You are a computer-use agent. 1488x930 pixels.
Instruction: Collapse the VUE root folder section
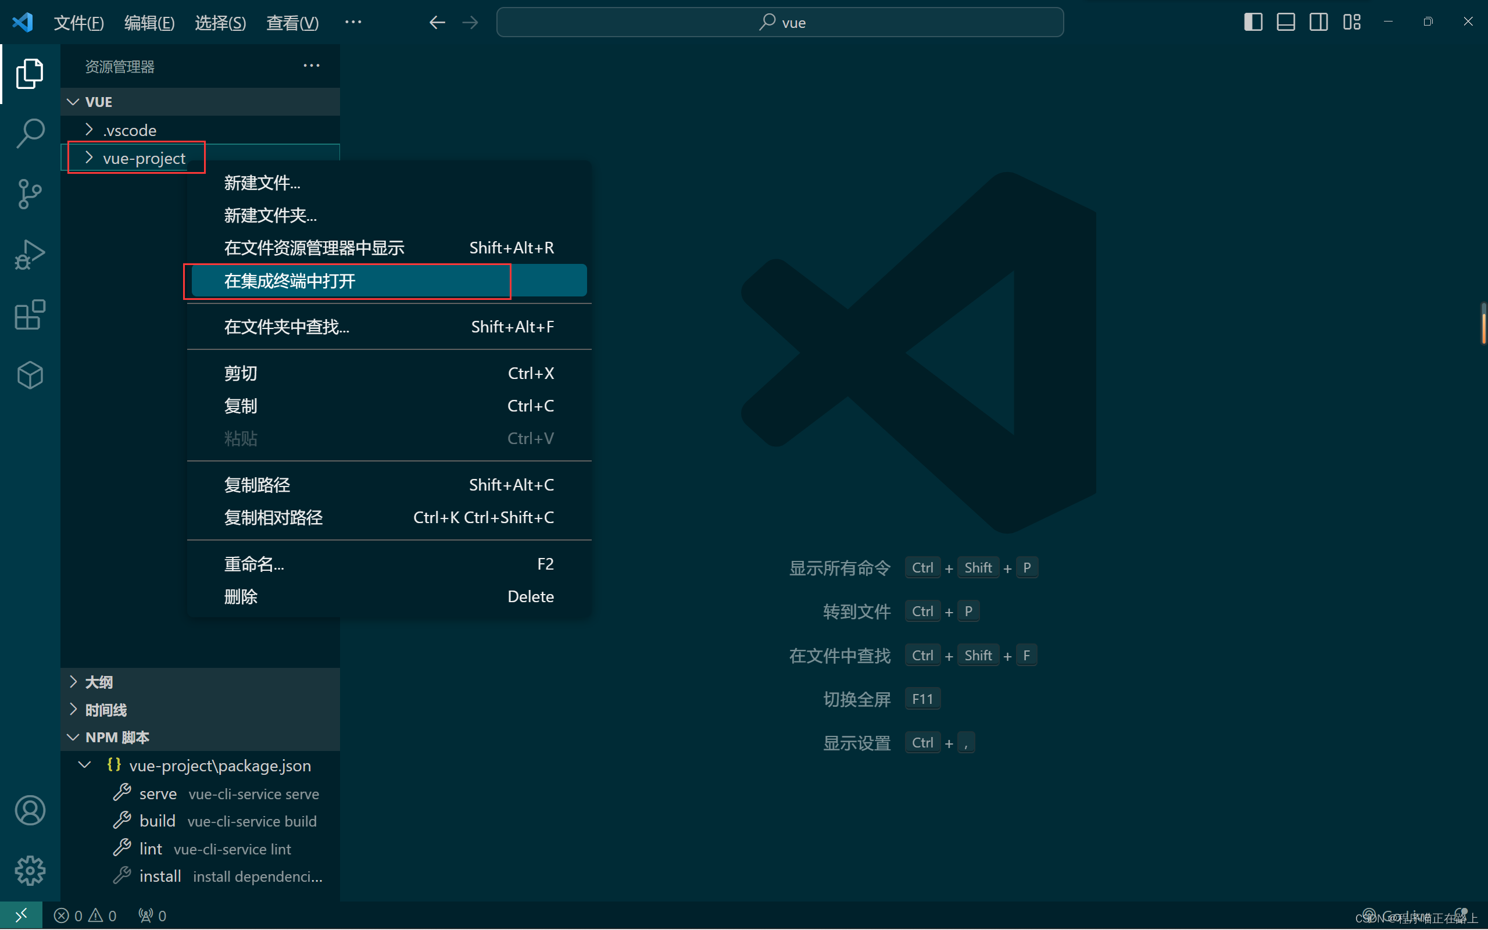tap(201, 102)
